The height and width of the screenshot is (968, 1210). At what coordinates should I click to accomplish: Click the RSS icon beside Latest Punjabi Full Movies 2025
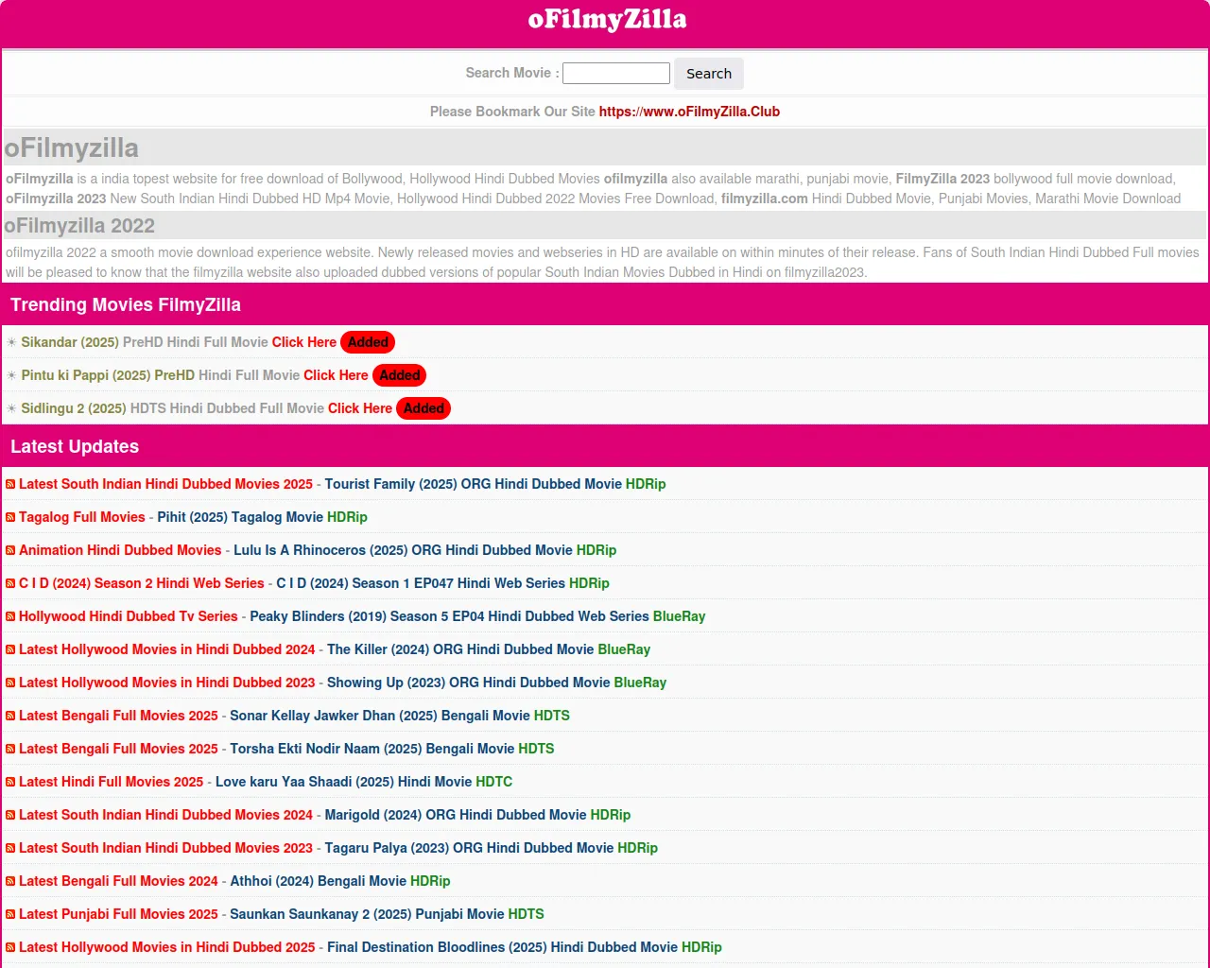(x=10, y=914)
